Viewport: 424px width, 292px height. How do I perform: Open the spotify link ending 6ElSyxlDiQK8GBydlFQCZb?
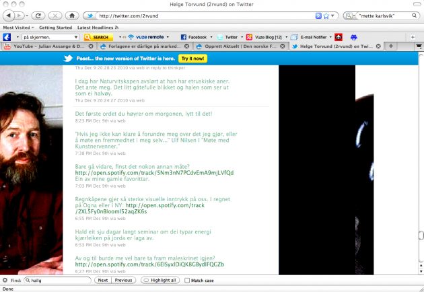pyautogui.click(x=149, y=264)
